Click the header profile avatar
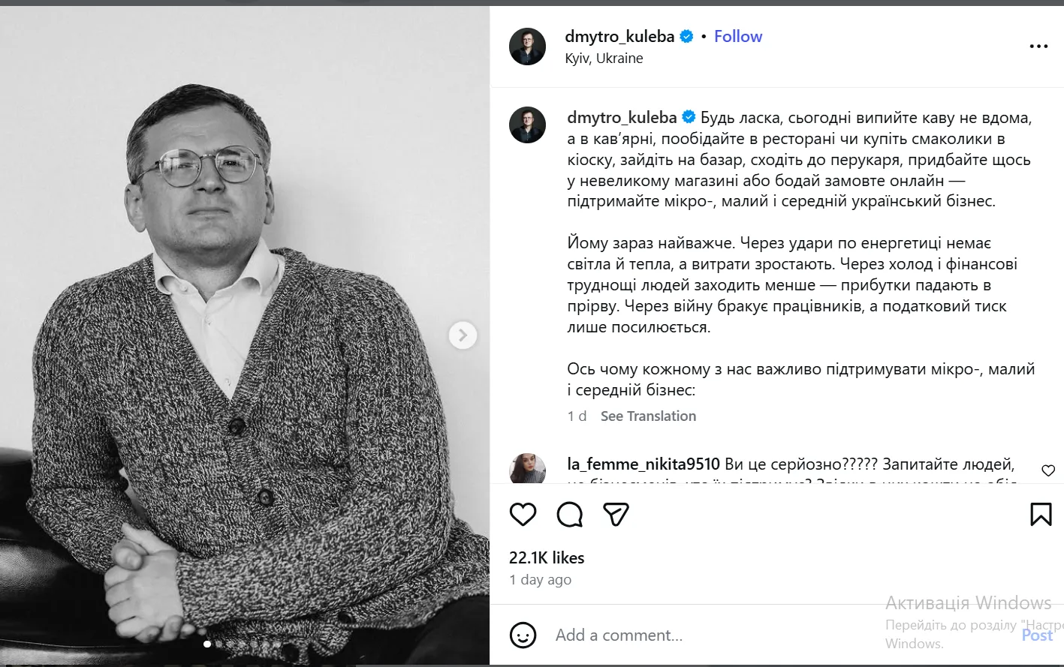This screenshot has width=1064, height=667. pyautogui.click(x=527, y=47)
